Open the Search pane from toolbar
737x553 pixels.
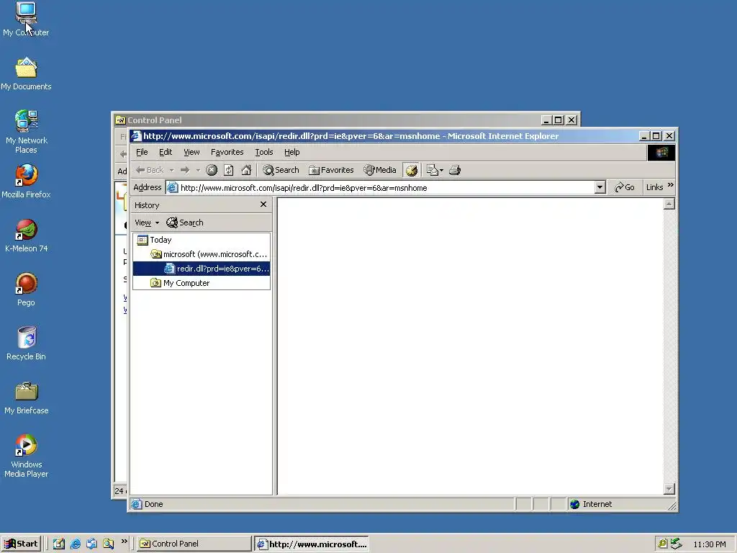click(281, 170)
